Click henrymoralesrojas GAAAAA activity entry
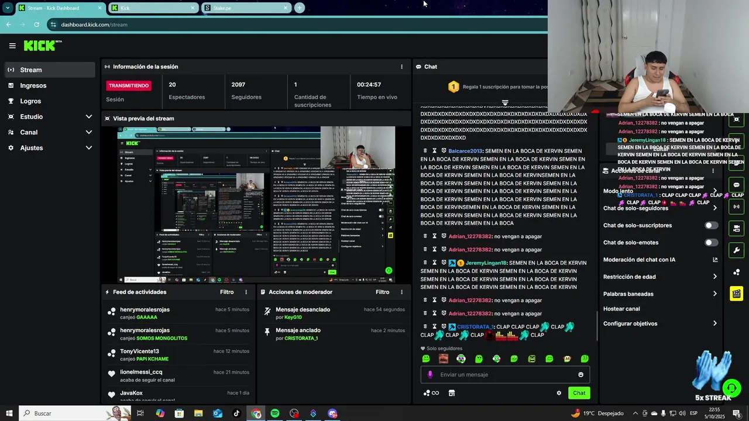This screenshot has height=421, width=749. [178, 313]
